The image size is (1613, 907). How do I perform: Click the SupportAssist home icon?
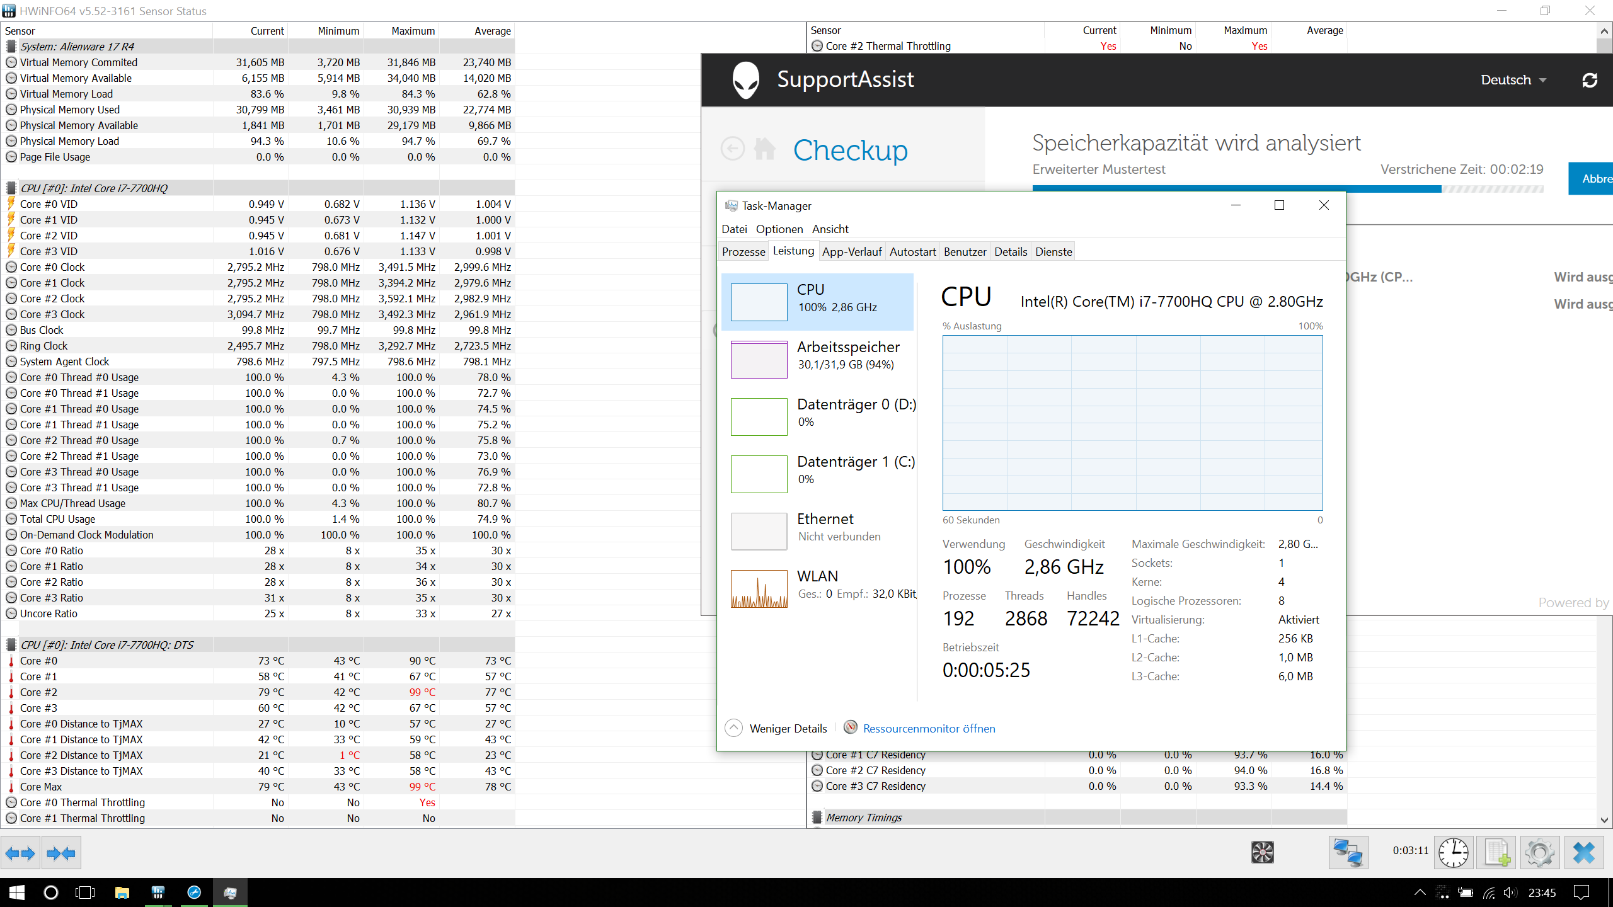[765, 149]
